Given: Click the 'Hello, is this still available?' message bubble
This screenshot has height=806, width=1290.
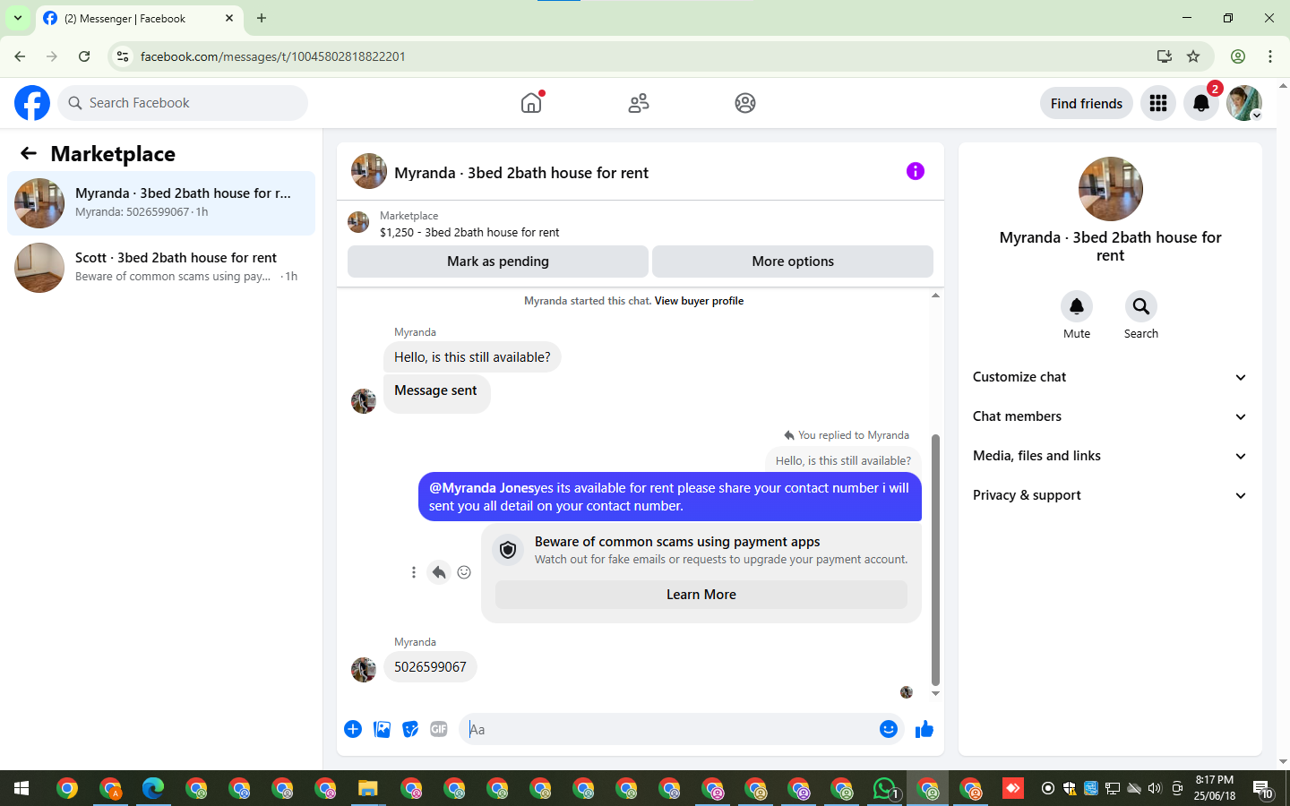Looking at the screenshot, I should 472,357.
